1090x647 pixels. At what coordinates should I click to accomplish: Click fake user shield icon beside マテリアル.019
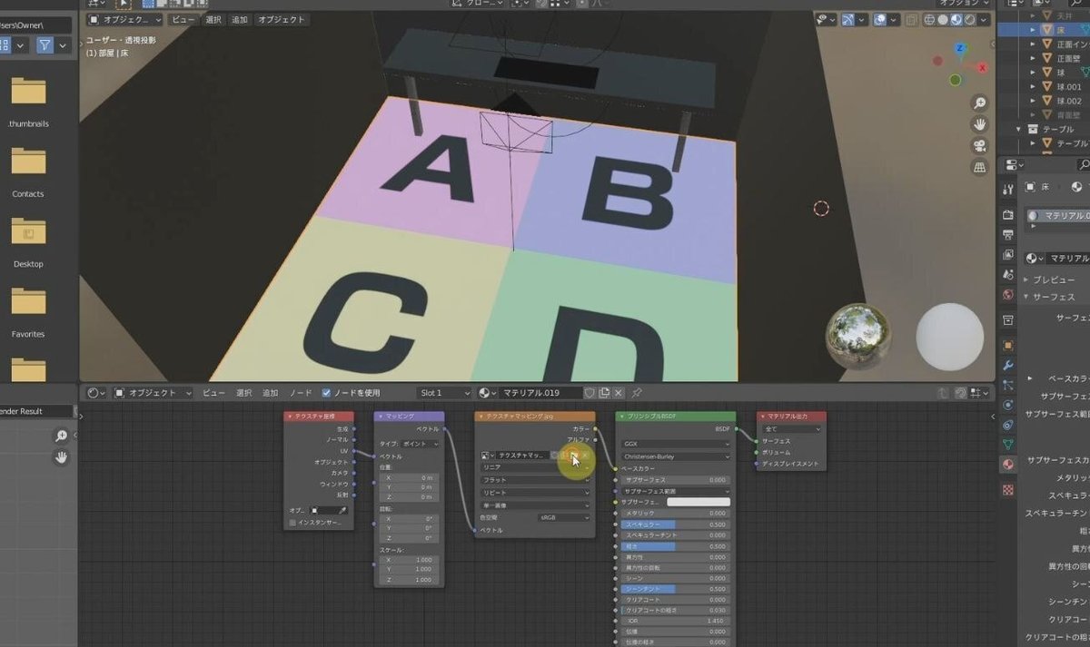click(x=590, y=393)
